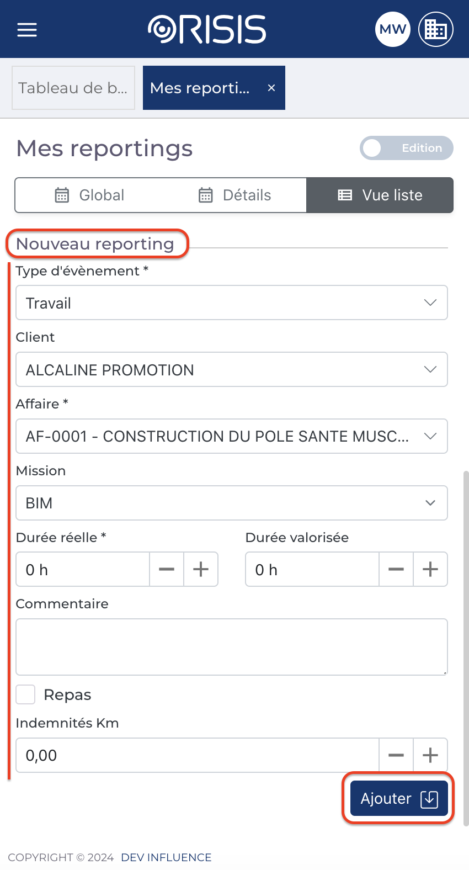
Task: Click the MW user avatar
Action: (x=393, y=29)
